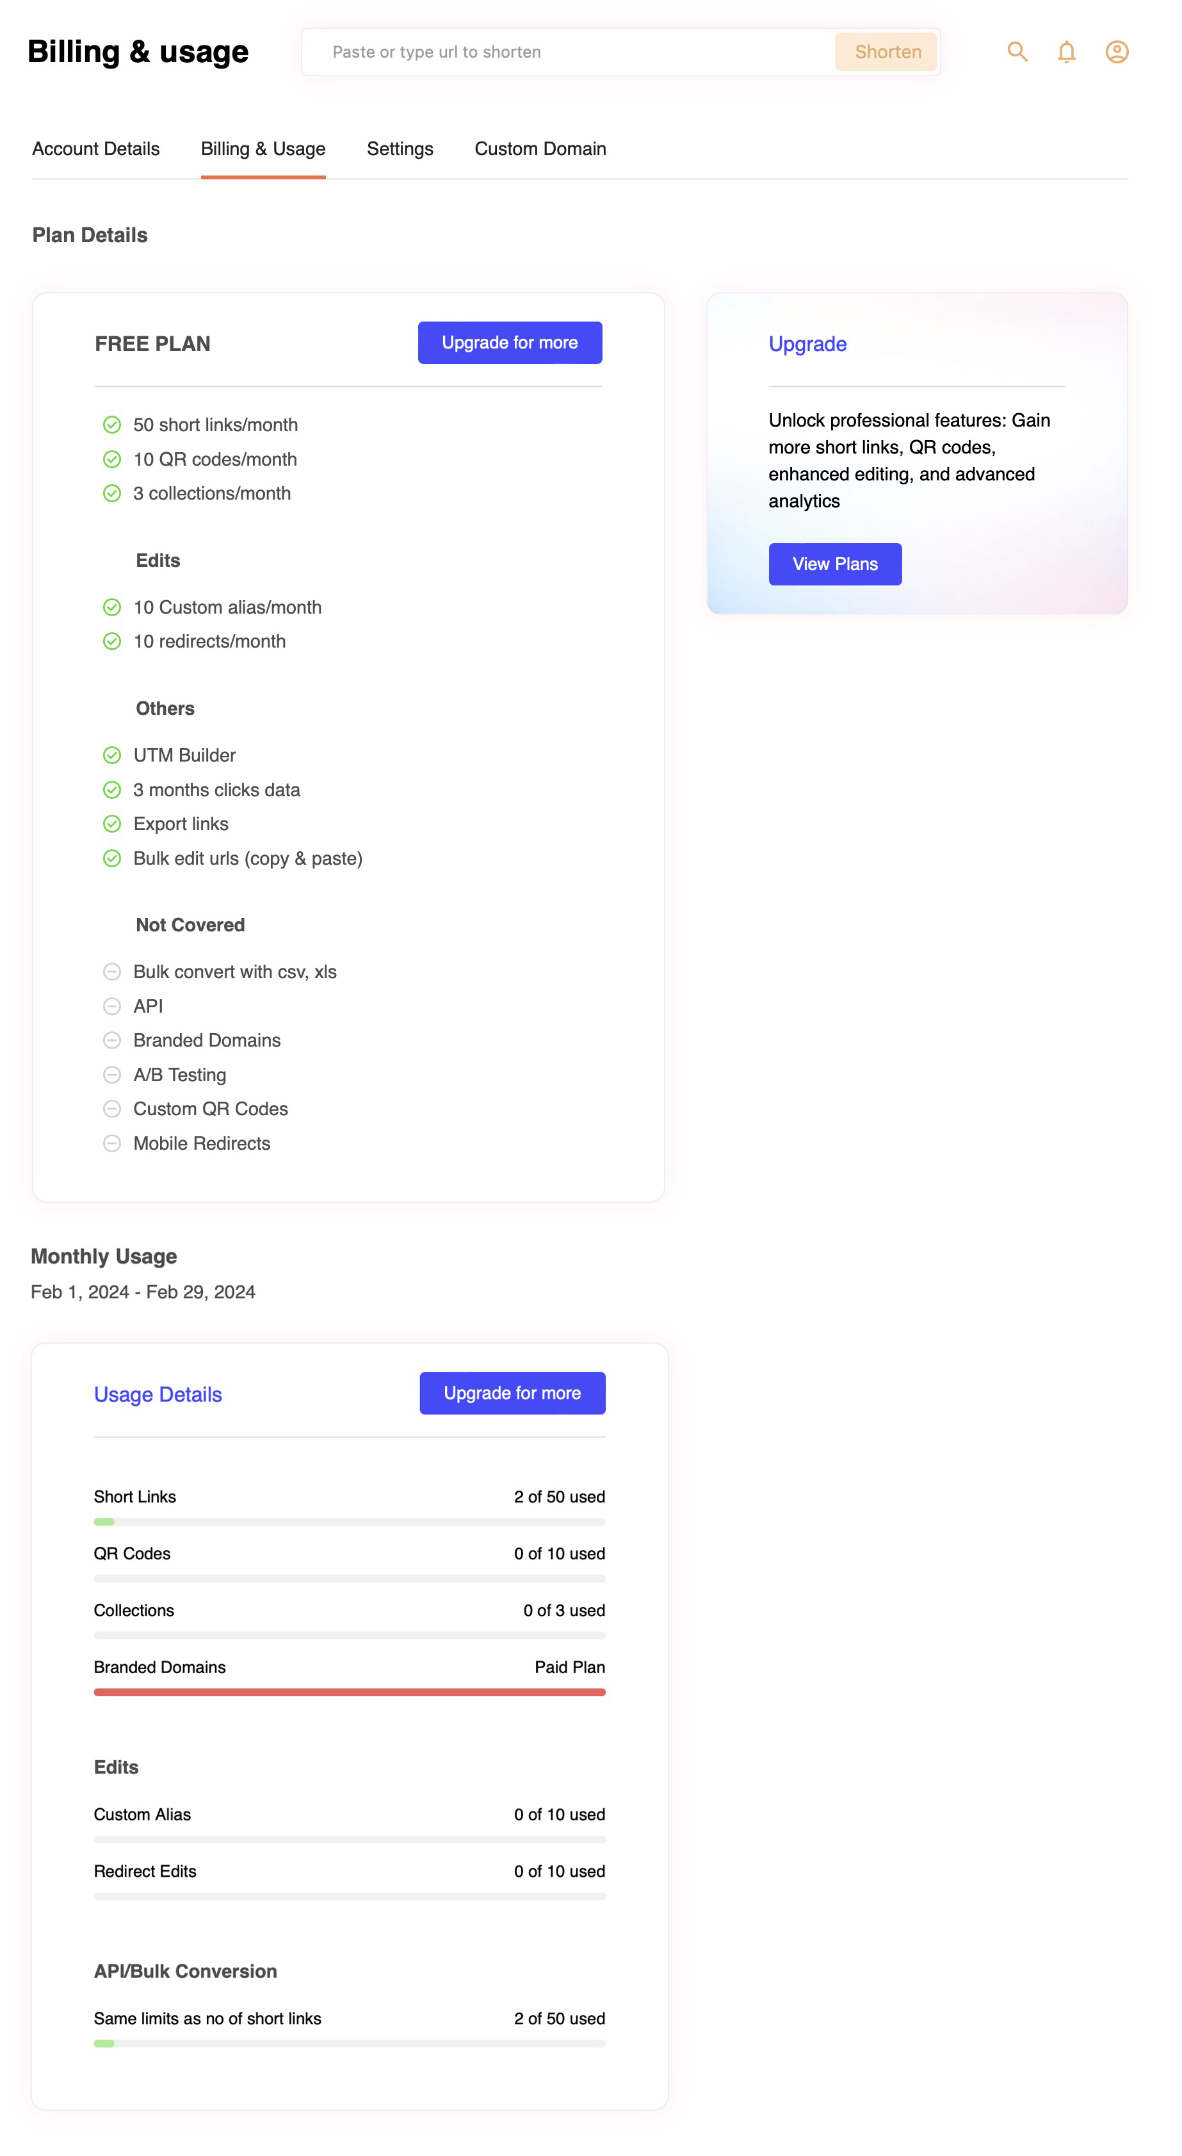
Task: Open the user profile icon
Action: click(x=1116, y=52)
